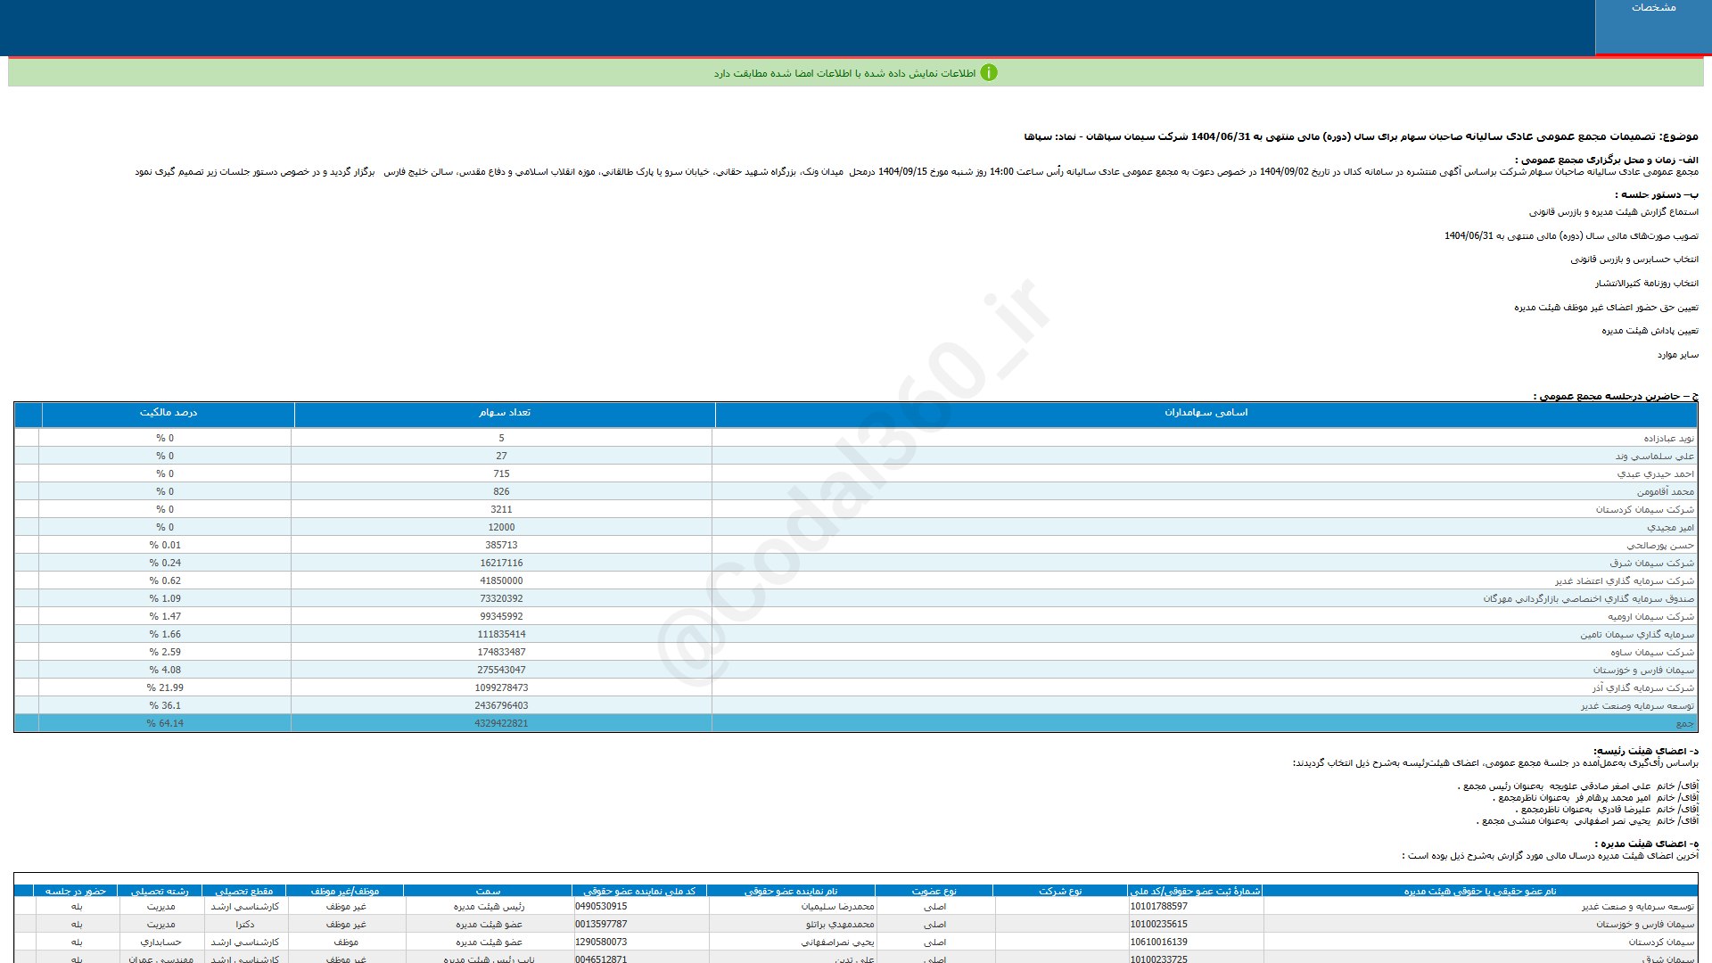Click the 64.14 % total ownership cell
1712x963 pixels.
point(165,723)
